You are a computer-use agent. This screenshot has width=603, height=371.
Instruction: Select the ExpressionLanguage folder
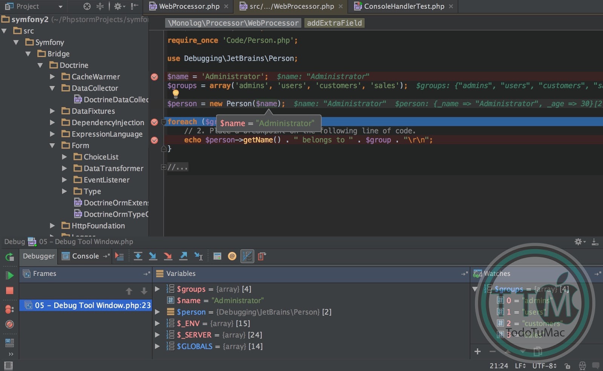click(107, 134)
